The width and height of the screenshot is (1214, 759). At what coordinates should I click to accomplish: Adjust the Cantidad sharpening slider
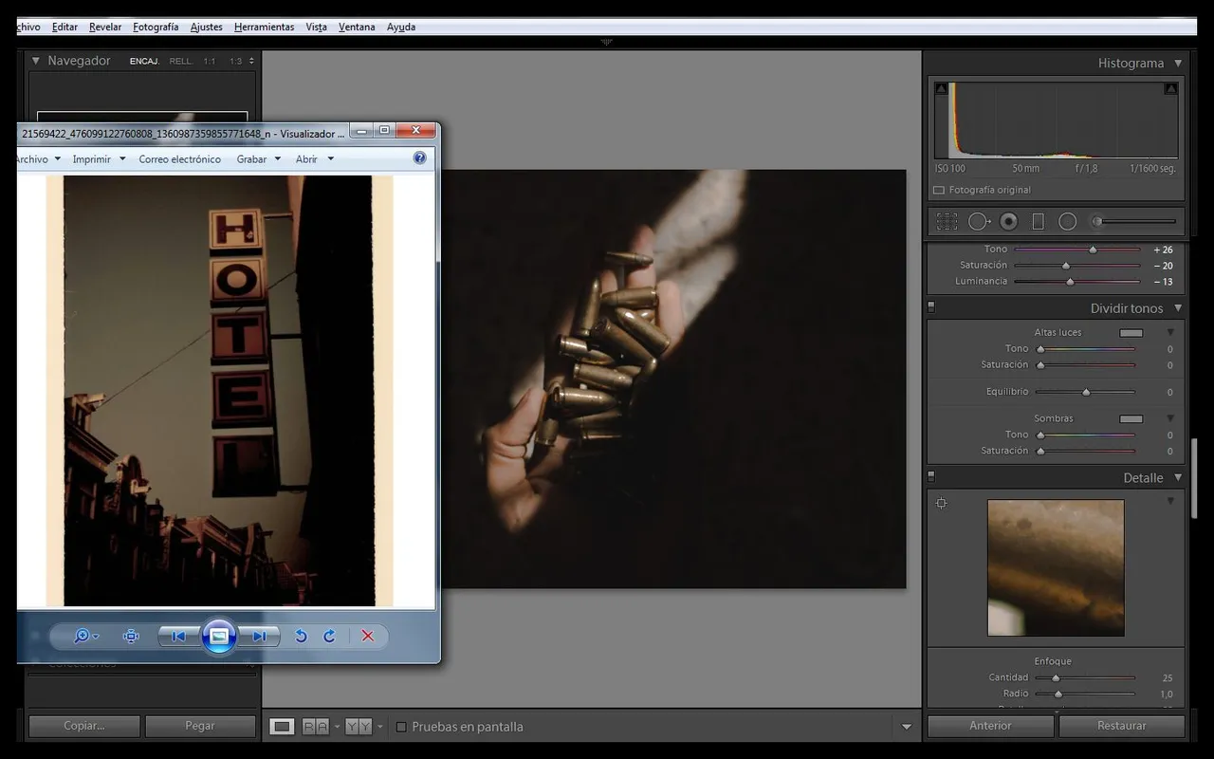[1056, 677]
